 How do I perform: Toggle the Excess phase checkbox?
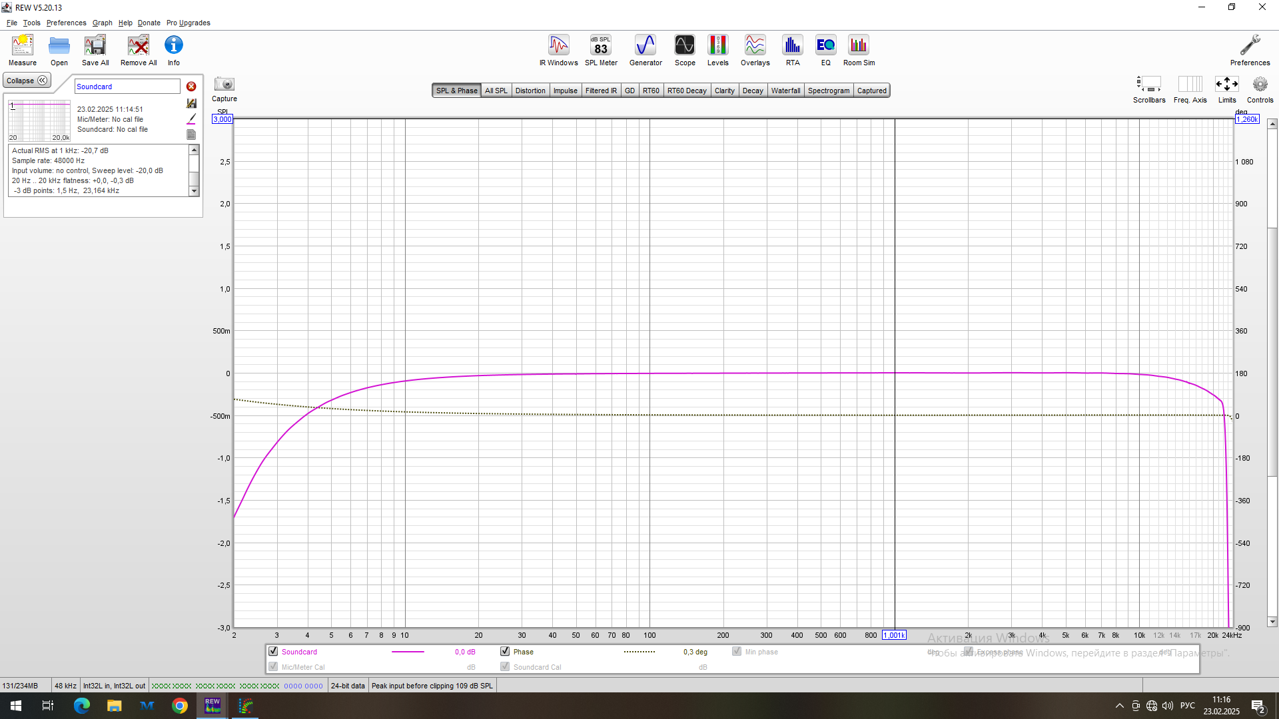(x=969, y=652)
